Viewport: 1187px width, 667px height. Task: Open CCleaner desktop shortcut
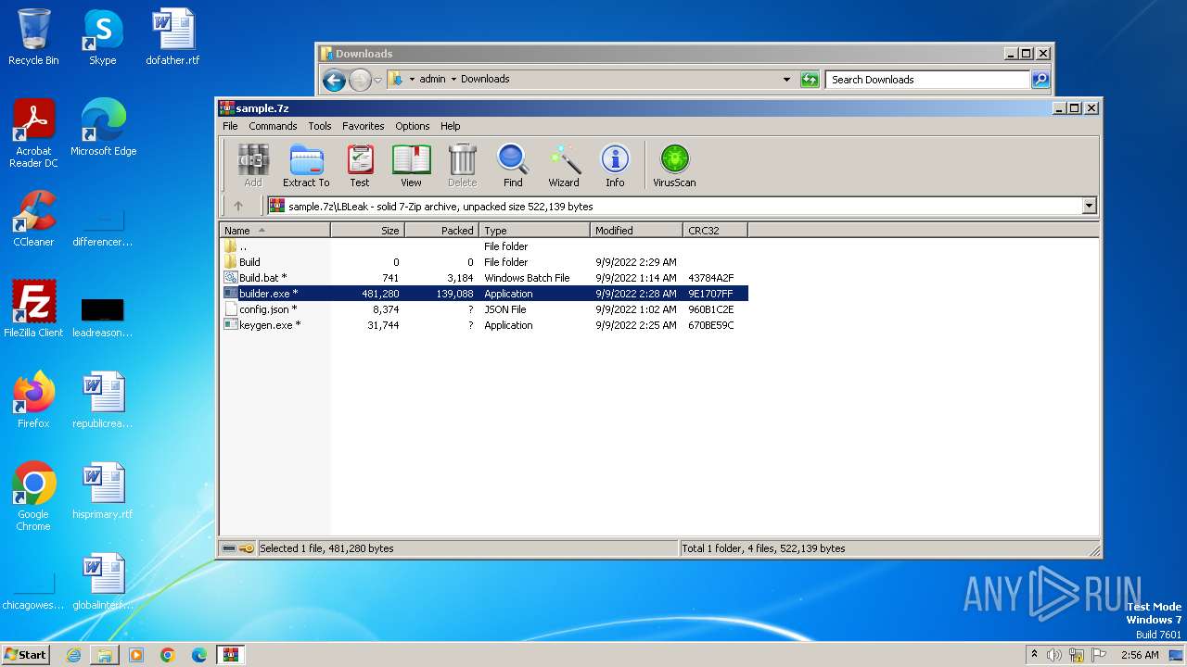(x=33, y=218)
